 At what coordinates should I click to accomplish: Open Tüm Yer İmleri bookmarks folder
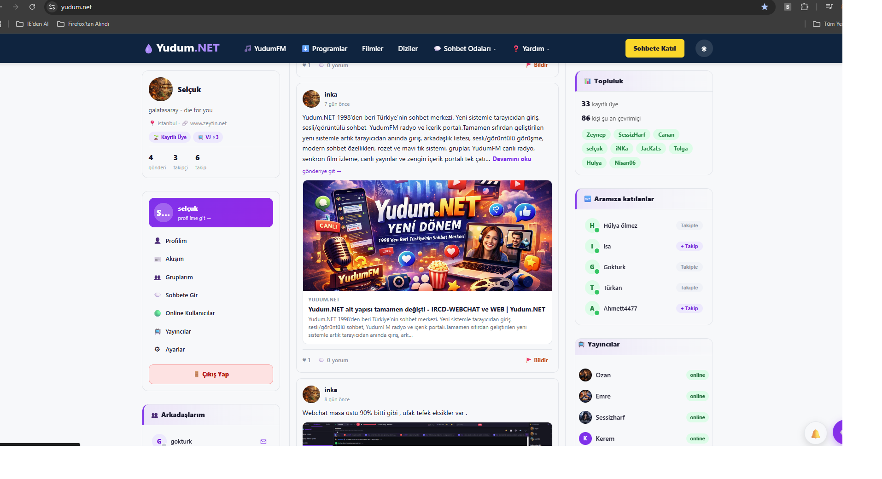tap(828, 24)
